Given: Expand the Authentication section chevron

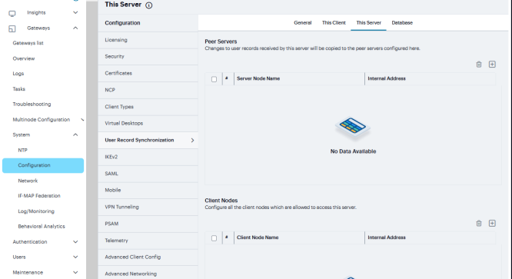Looking at the screenshot, I should point(75,242).
